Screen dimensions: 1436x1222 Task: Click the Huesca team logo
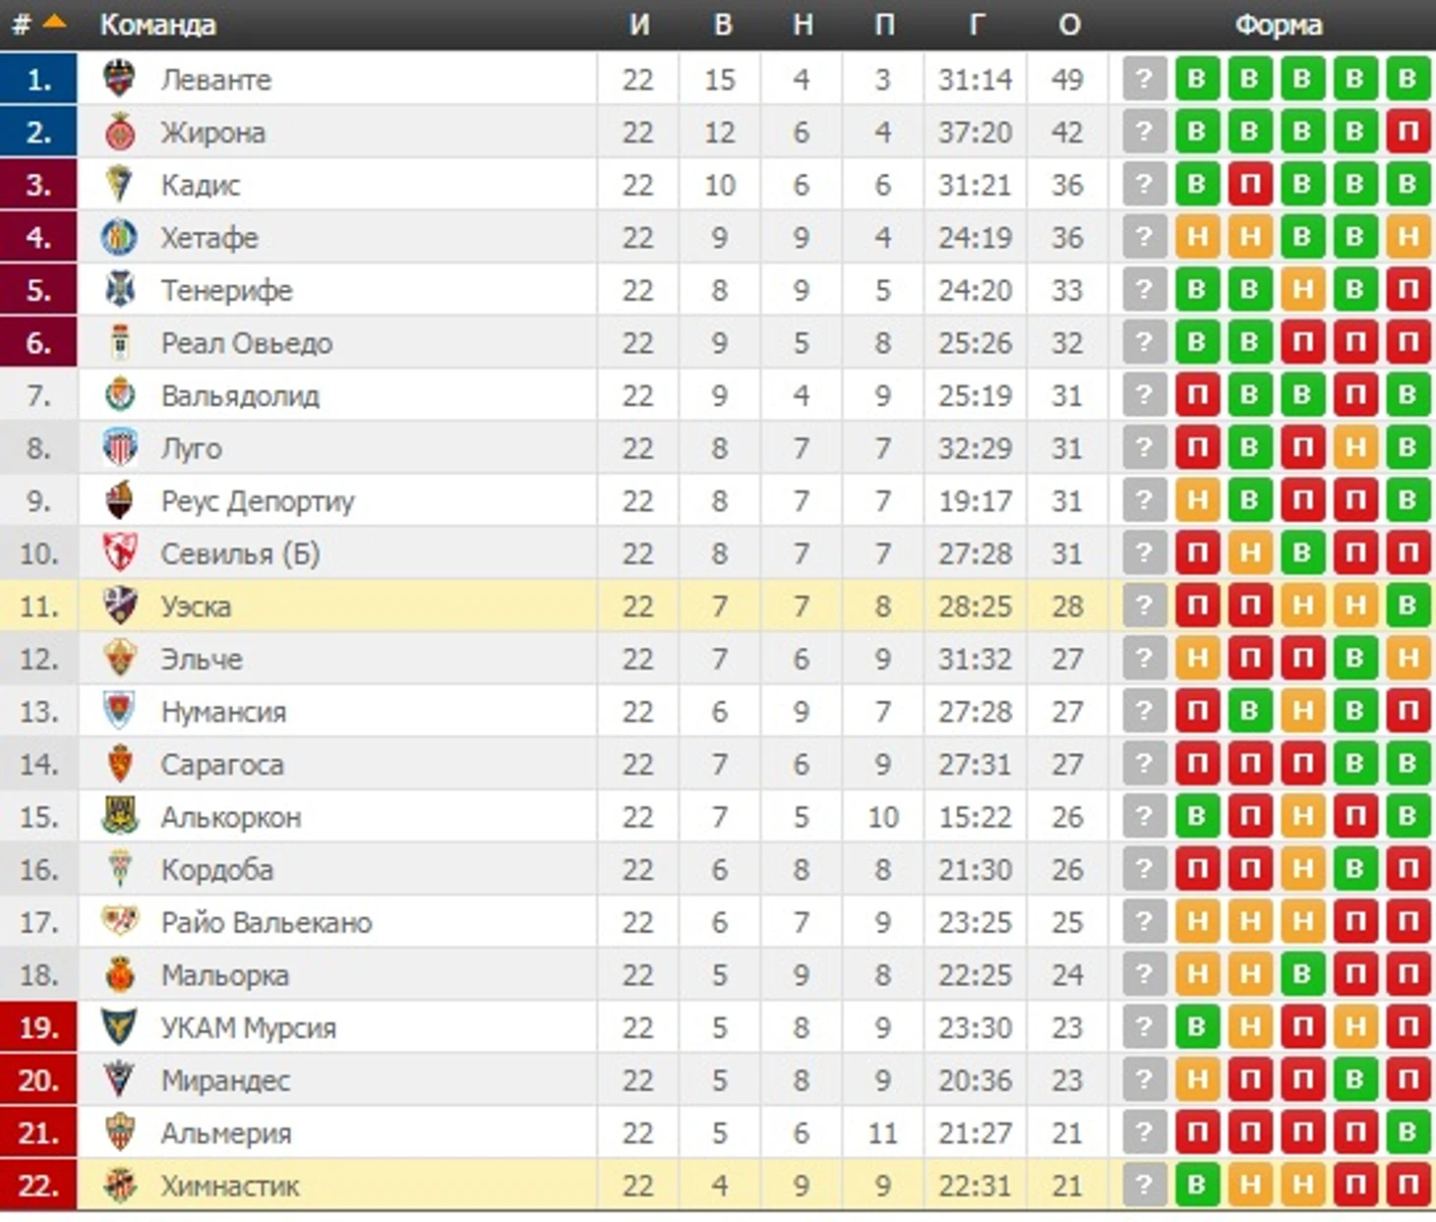[x=119, y=606]
